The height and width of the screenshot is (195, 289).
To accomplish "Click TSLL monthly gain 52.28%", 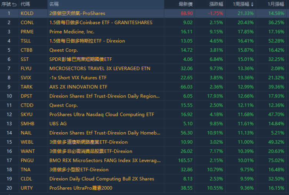I will coord(276,41).
